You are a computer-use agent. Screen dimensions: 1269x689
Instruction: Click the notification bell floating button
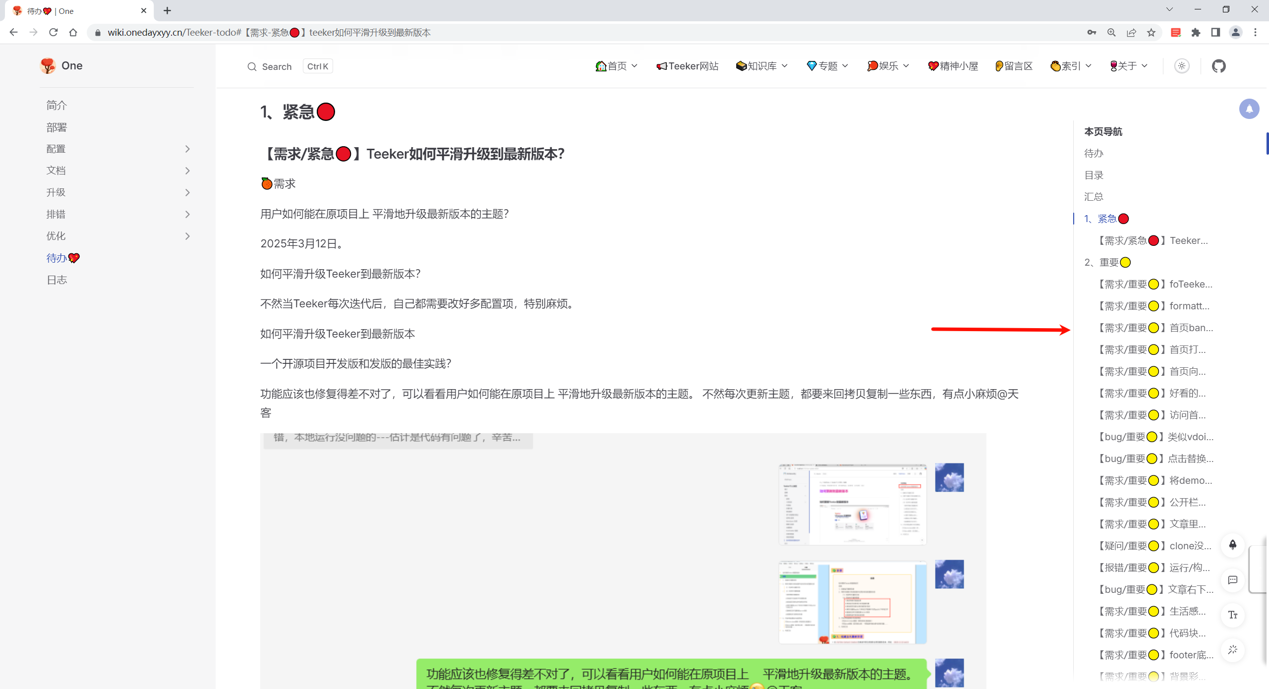tap(1249, 109)
